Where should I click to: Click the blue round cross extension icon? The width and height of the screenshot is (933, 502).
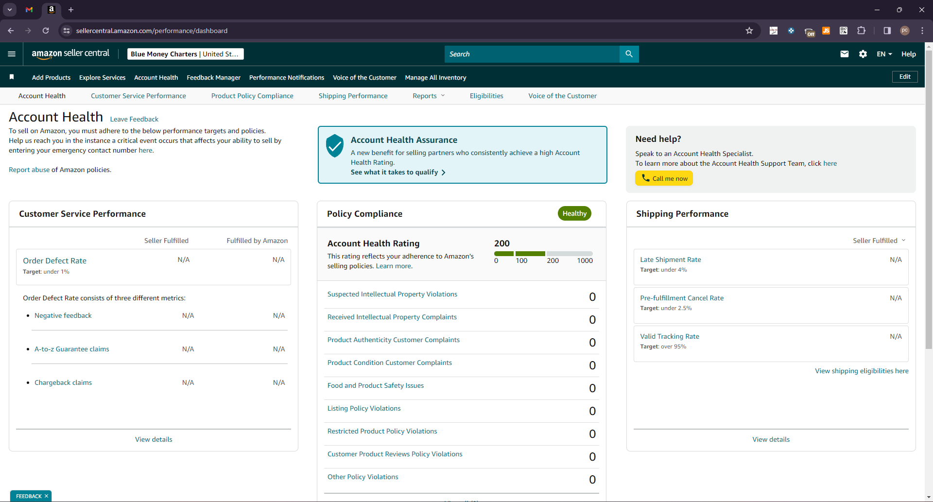pyautogui.click(x=791, y=31)
